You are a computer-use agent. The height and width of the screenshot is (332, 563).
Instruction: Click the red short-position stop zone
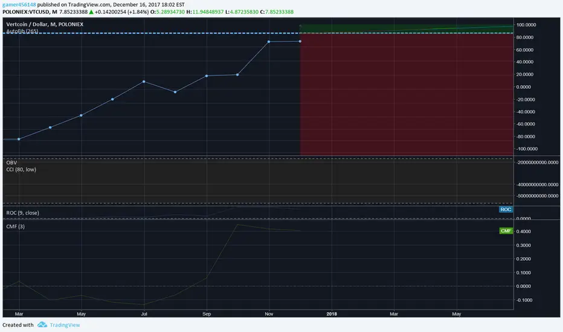coord(407,94)
